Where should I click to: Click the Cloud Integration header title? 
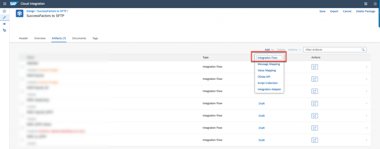click(33, 4)
